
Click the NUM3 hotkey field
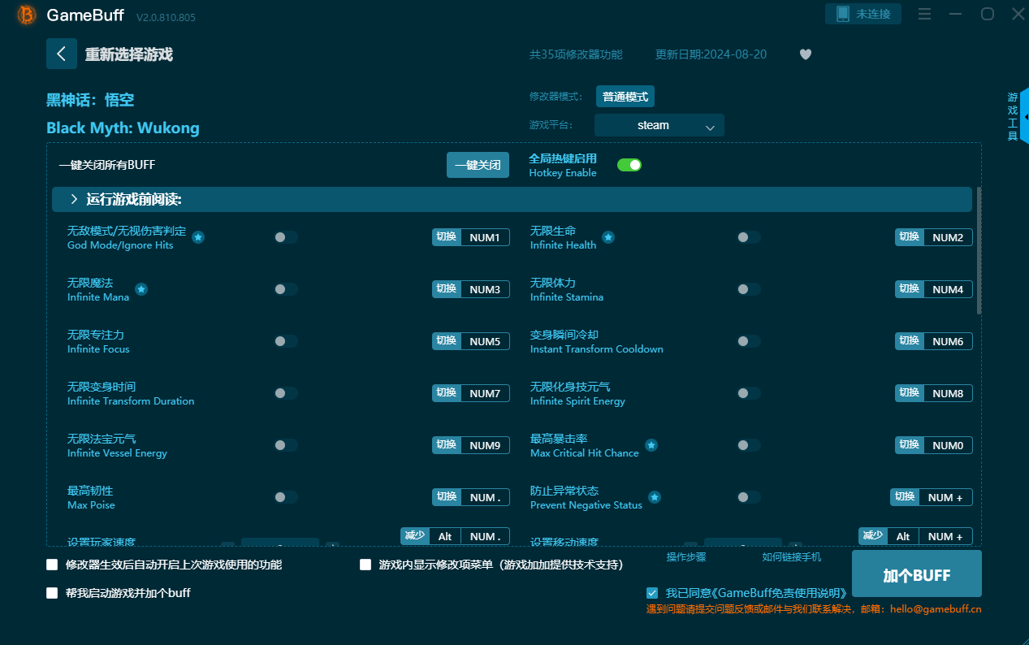coord(485,289)
